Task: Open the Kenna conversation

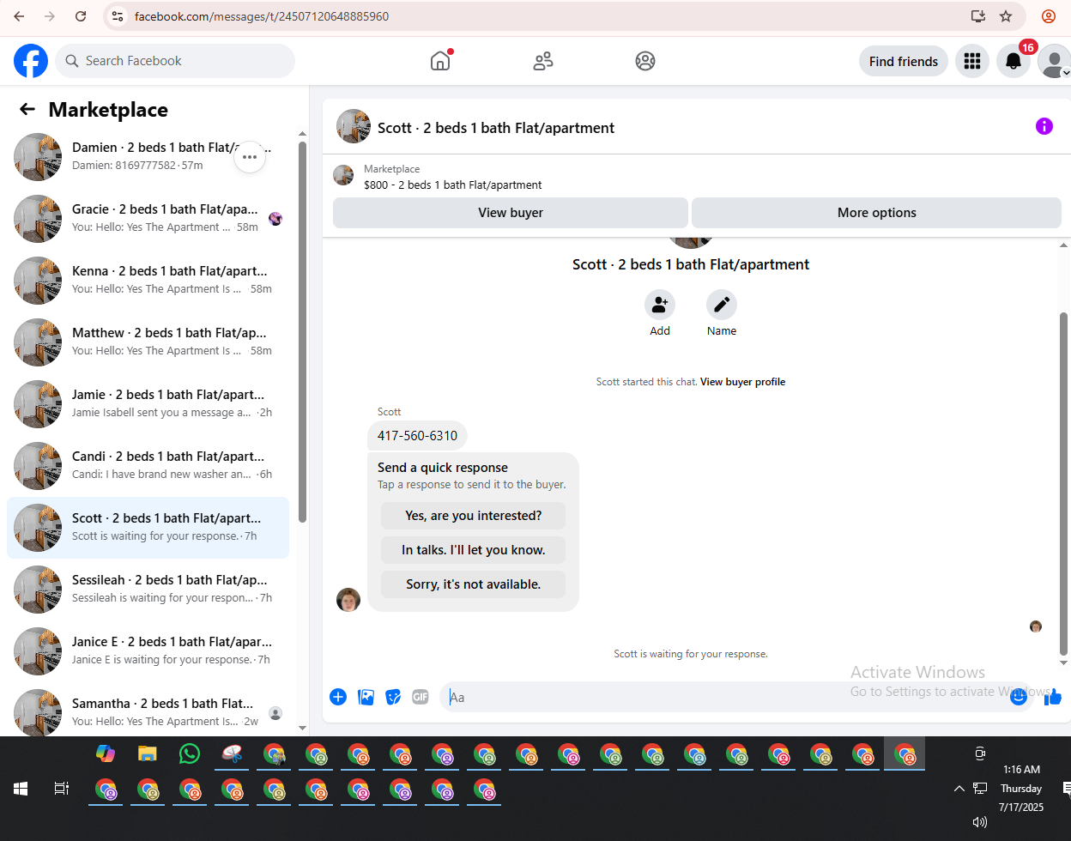Action: [x=148, y=281]
